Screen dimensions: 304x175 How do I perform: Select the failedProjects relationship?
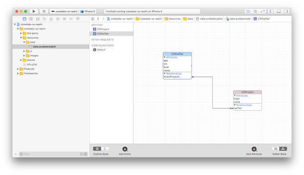pyautogui.click(x=171, y=77)
